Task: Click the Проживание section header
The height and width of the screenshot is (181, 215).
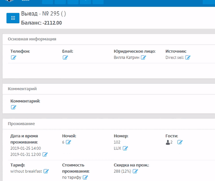Action: tap(21, 124)
